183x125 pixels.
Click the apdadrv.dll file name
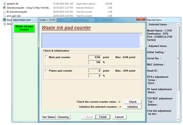13,4
